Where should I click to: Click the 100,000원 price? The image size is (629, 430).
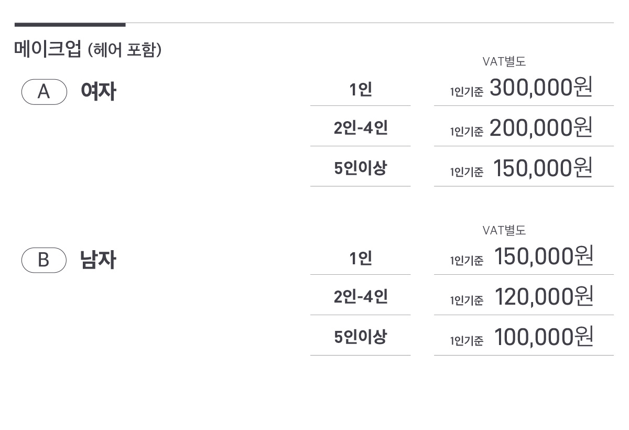[x=544, y=337]
